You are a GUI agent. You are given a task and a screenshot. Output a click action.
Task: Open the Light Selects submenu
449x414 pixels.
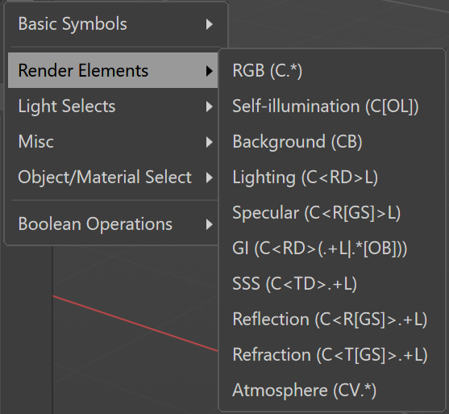(x=113, y=106)
